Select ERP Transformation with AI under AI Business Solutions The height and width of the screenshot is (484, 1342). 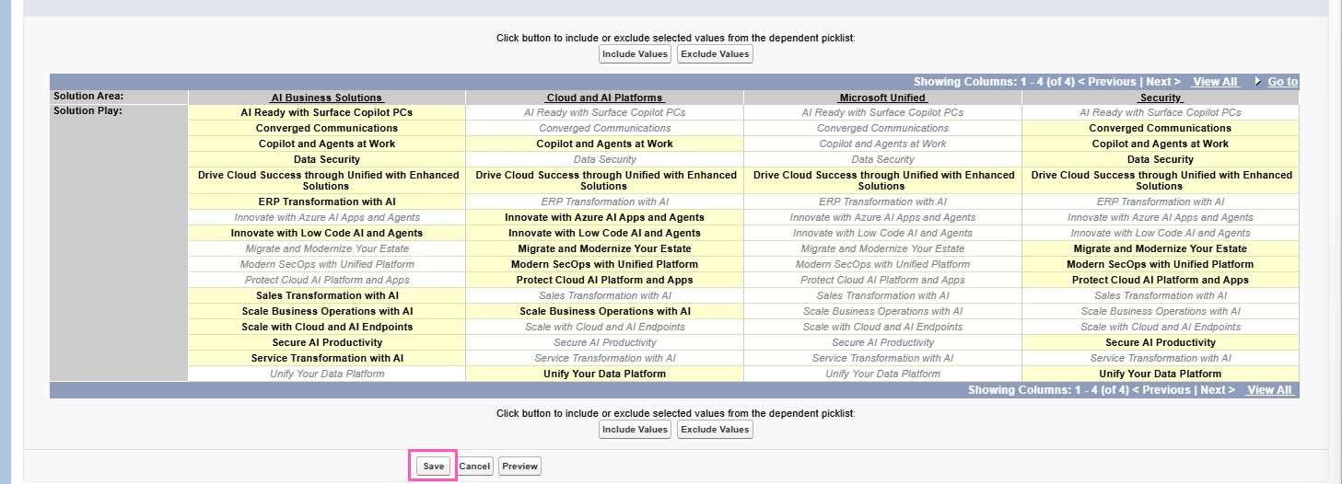(x=327, y=202)
